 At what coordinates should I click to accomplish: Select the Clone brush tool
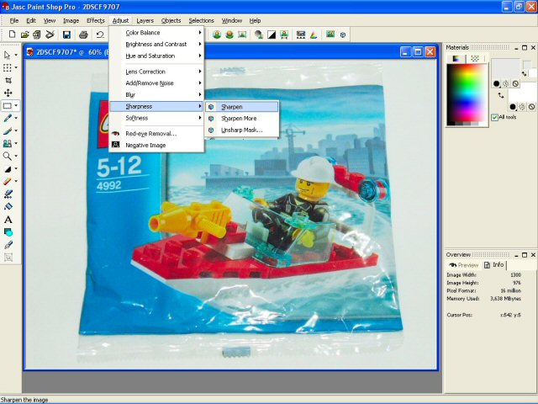(x=8, y=143)
